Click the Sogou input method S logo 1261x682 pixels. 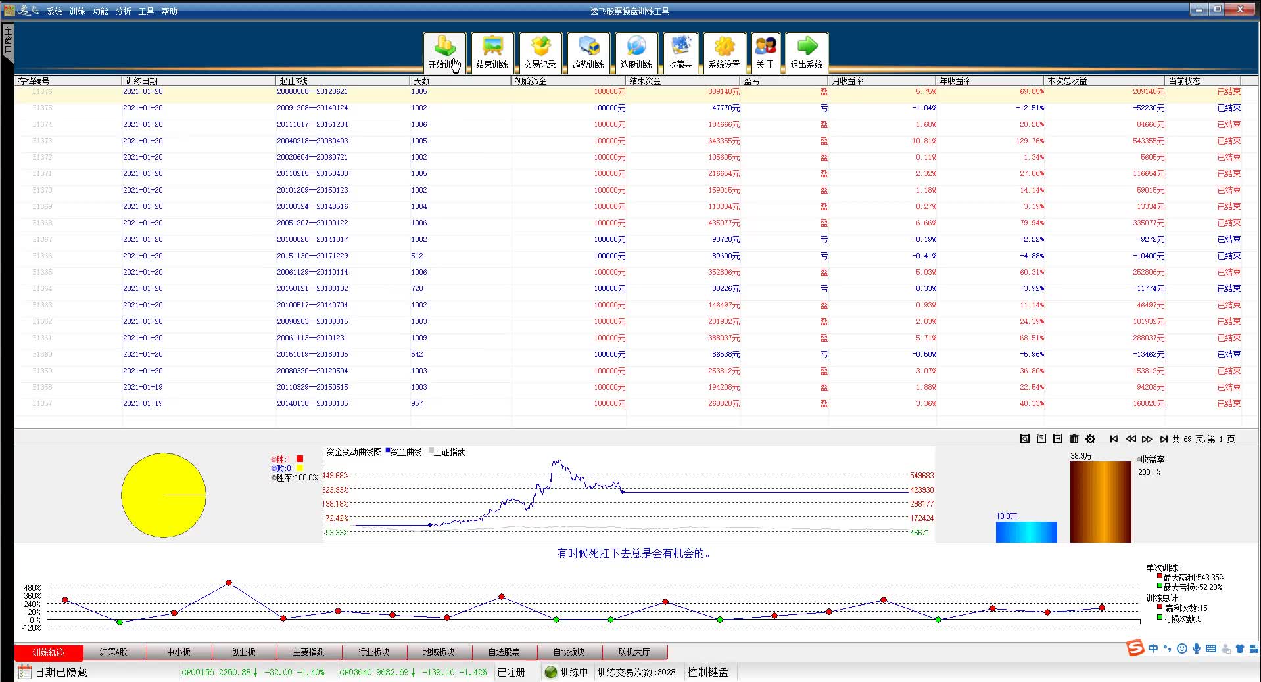coord(1135,648)
